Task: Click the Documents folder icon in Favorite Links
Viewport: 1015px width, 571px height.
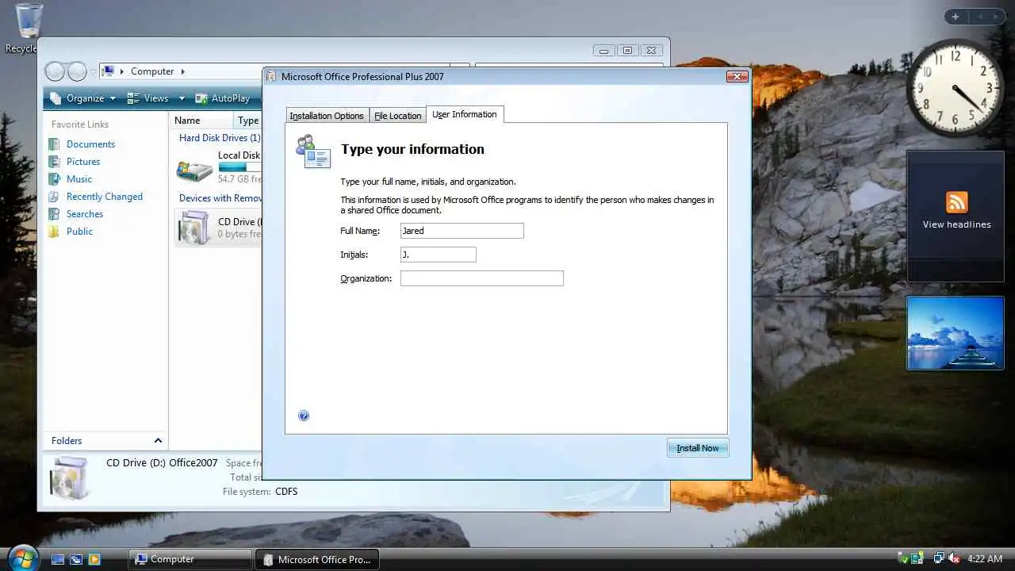Action: click(x=54, y=144)
